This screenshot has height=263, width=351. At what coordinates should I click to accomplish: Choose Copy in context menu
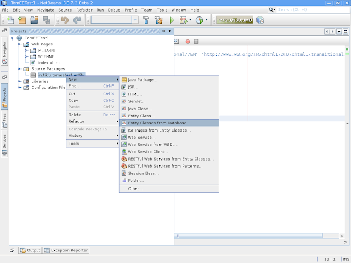click(93, 100)
